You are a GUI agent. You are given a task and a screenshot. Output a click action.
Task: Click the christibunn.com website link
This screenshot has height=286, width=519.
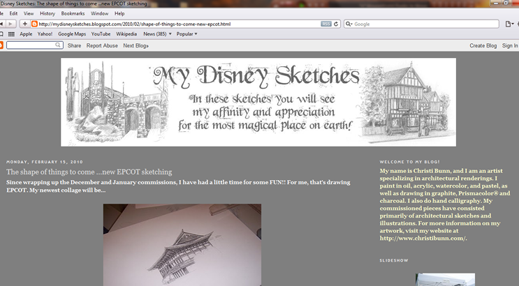(423, 238)
